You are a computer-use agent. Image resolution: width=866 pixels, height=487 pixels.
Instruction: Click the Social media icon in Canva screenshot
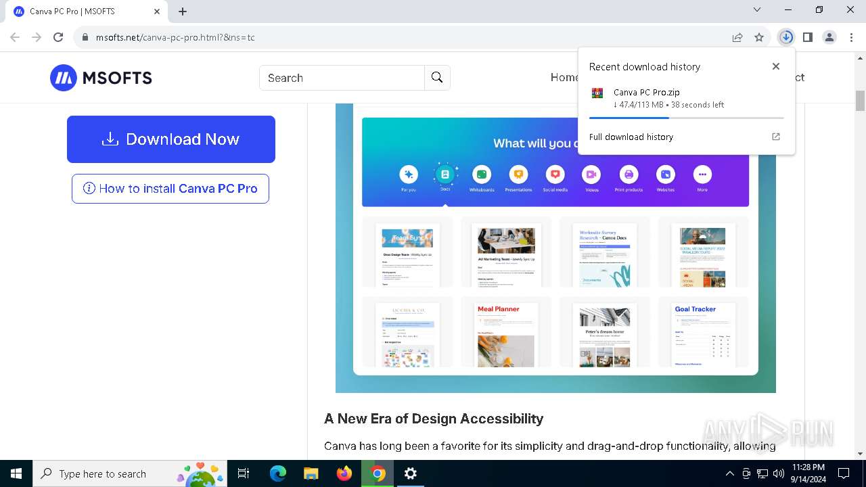tap(555, 175)
